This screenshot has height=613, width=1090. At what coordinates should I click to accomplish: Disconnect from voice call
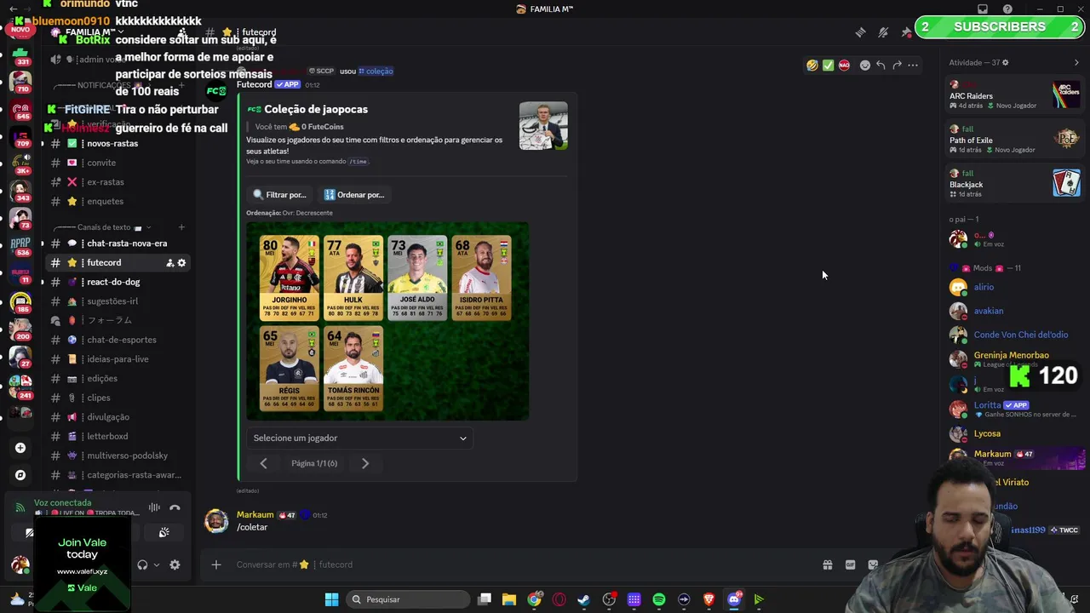pos(175,508)
